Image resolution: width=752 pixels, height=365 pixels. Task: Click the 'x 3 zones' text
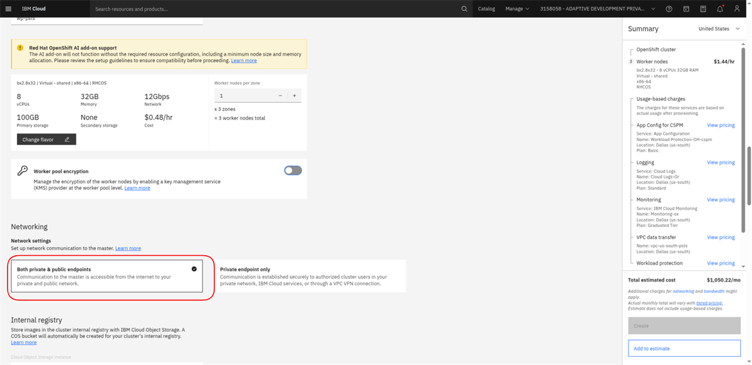coord(224,109)
